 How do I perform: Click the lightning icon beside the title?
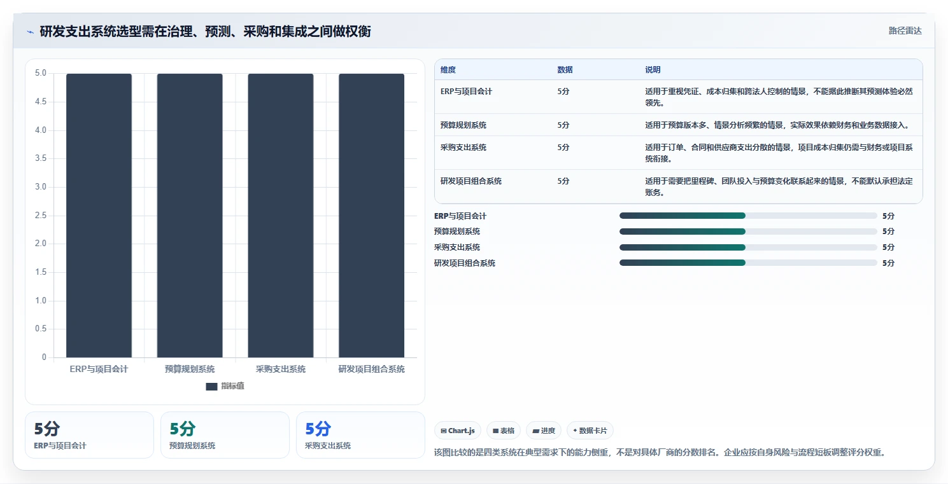[x=30, y=31]
